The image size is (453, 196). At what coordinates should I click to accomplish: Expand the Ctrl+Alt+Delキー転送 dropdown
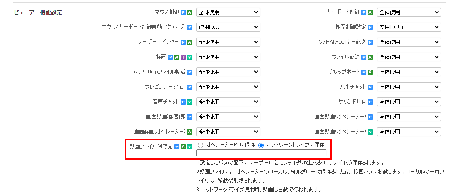409,42
